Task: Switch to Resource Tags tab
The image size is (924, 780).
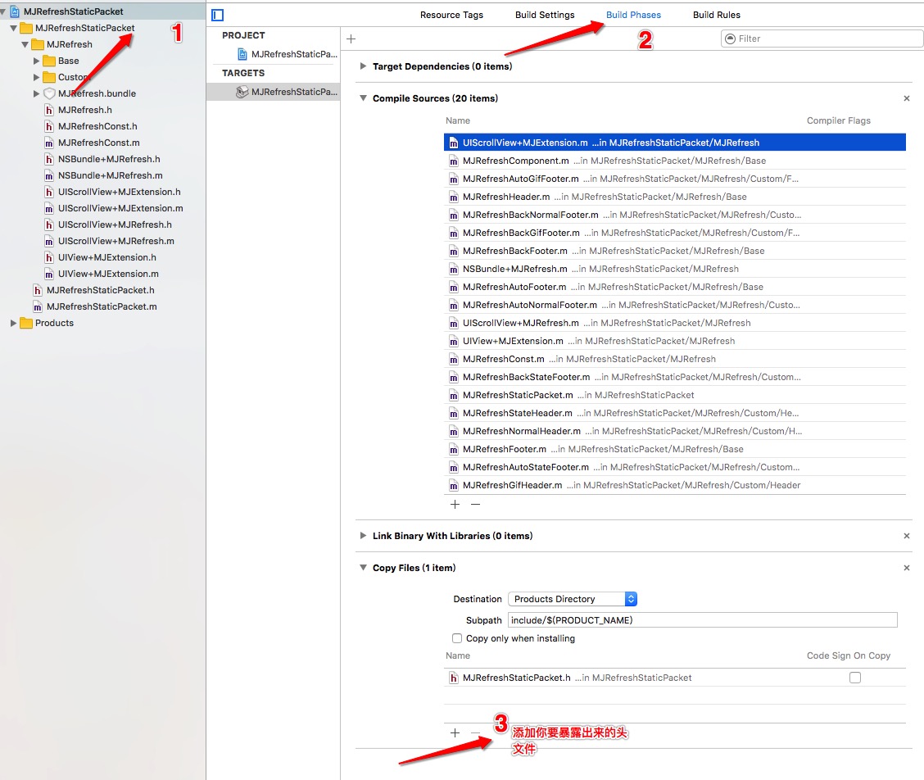Action: point(451,16)
